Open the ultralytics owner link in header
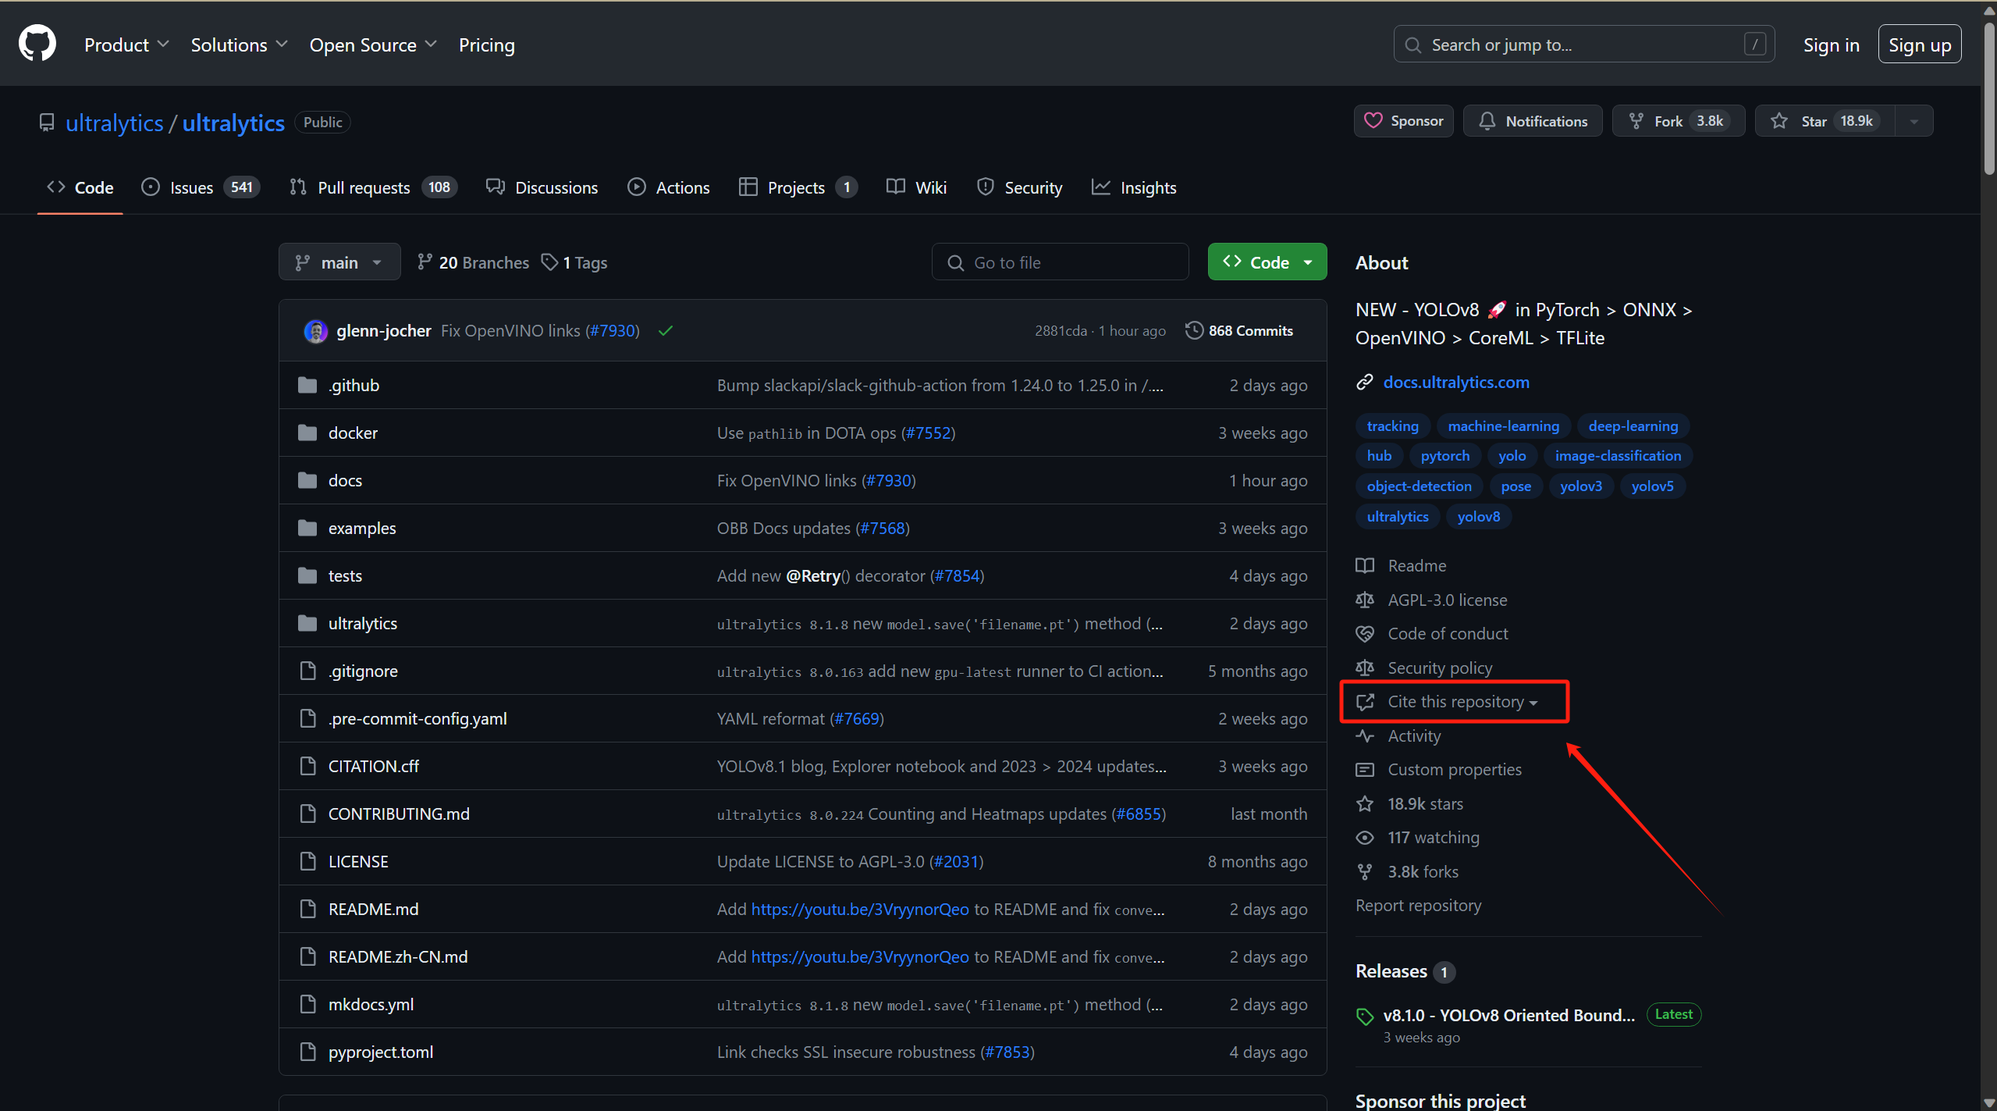Image resolution: width=1997 pixels, height=1111 pixels. point(115,123)
